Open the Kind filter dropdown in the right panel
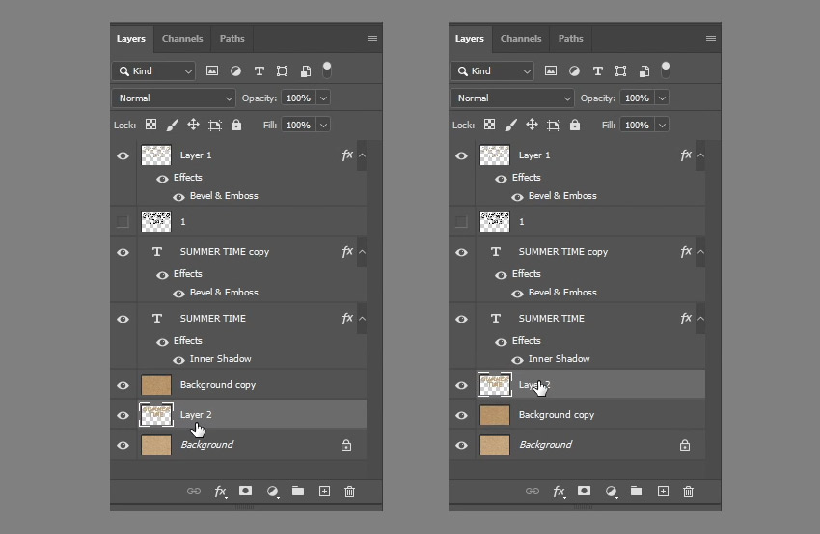Image resolution: width=820 pixels, height=534 pixels. [x=492, y=71]
